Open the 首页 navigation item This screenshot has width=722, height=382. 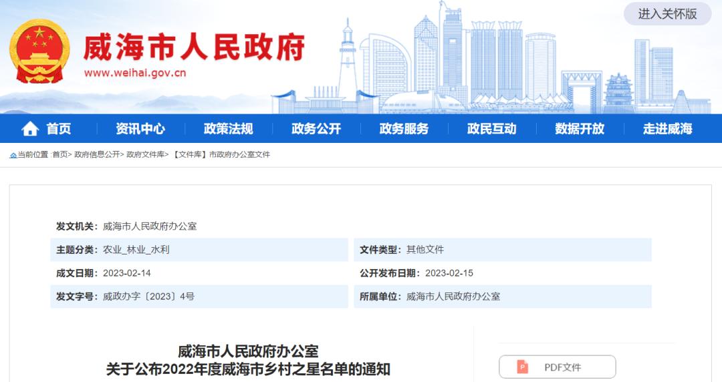click(x=59, y=128)
